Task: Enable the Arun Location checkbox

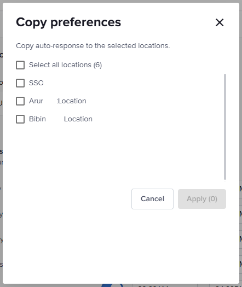Action: coord(20,101)
